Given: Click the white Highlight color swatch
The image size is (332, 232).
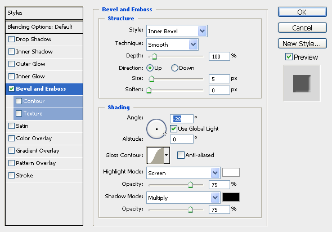Looking at the screenshot, I should [231, 172].
